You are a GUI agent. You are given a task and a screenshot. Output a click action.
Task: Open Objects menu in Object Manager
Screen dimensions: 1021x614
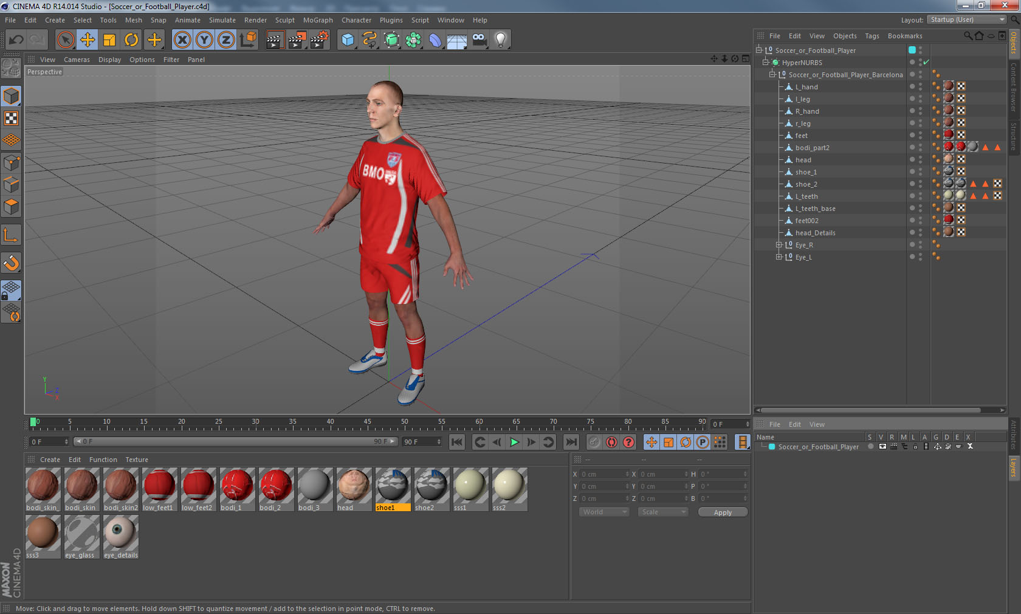[845, 36]
